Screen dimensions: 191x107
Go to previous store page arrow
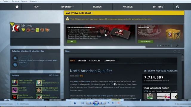coord(157,45)
